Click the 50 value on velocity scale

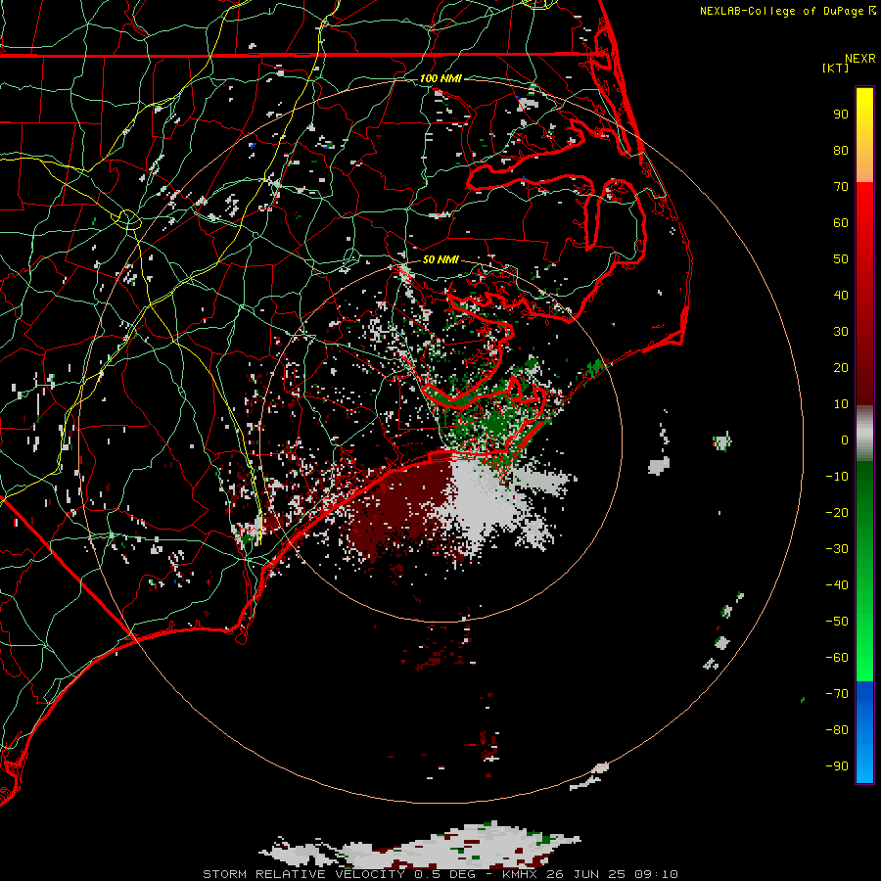point(841,259)
